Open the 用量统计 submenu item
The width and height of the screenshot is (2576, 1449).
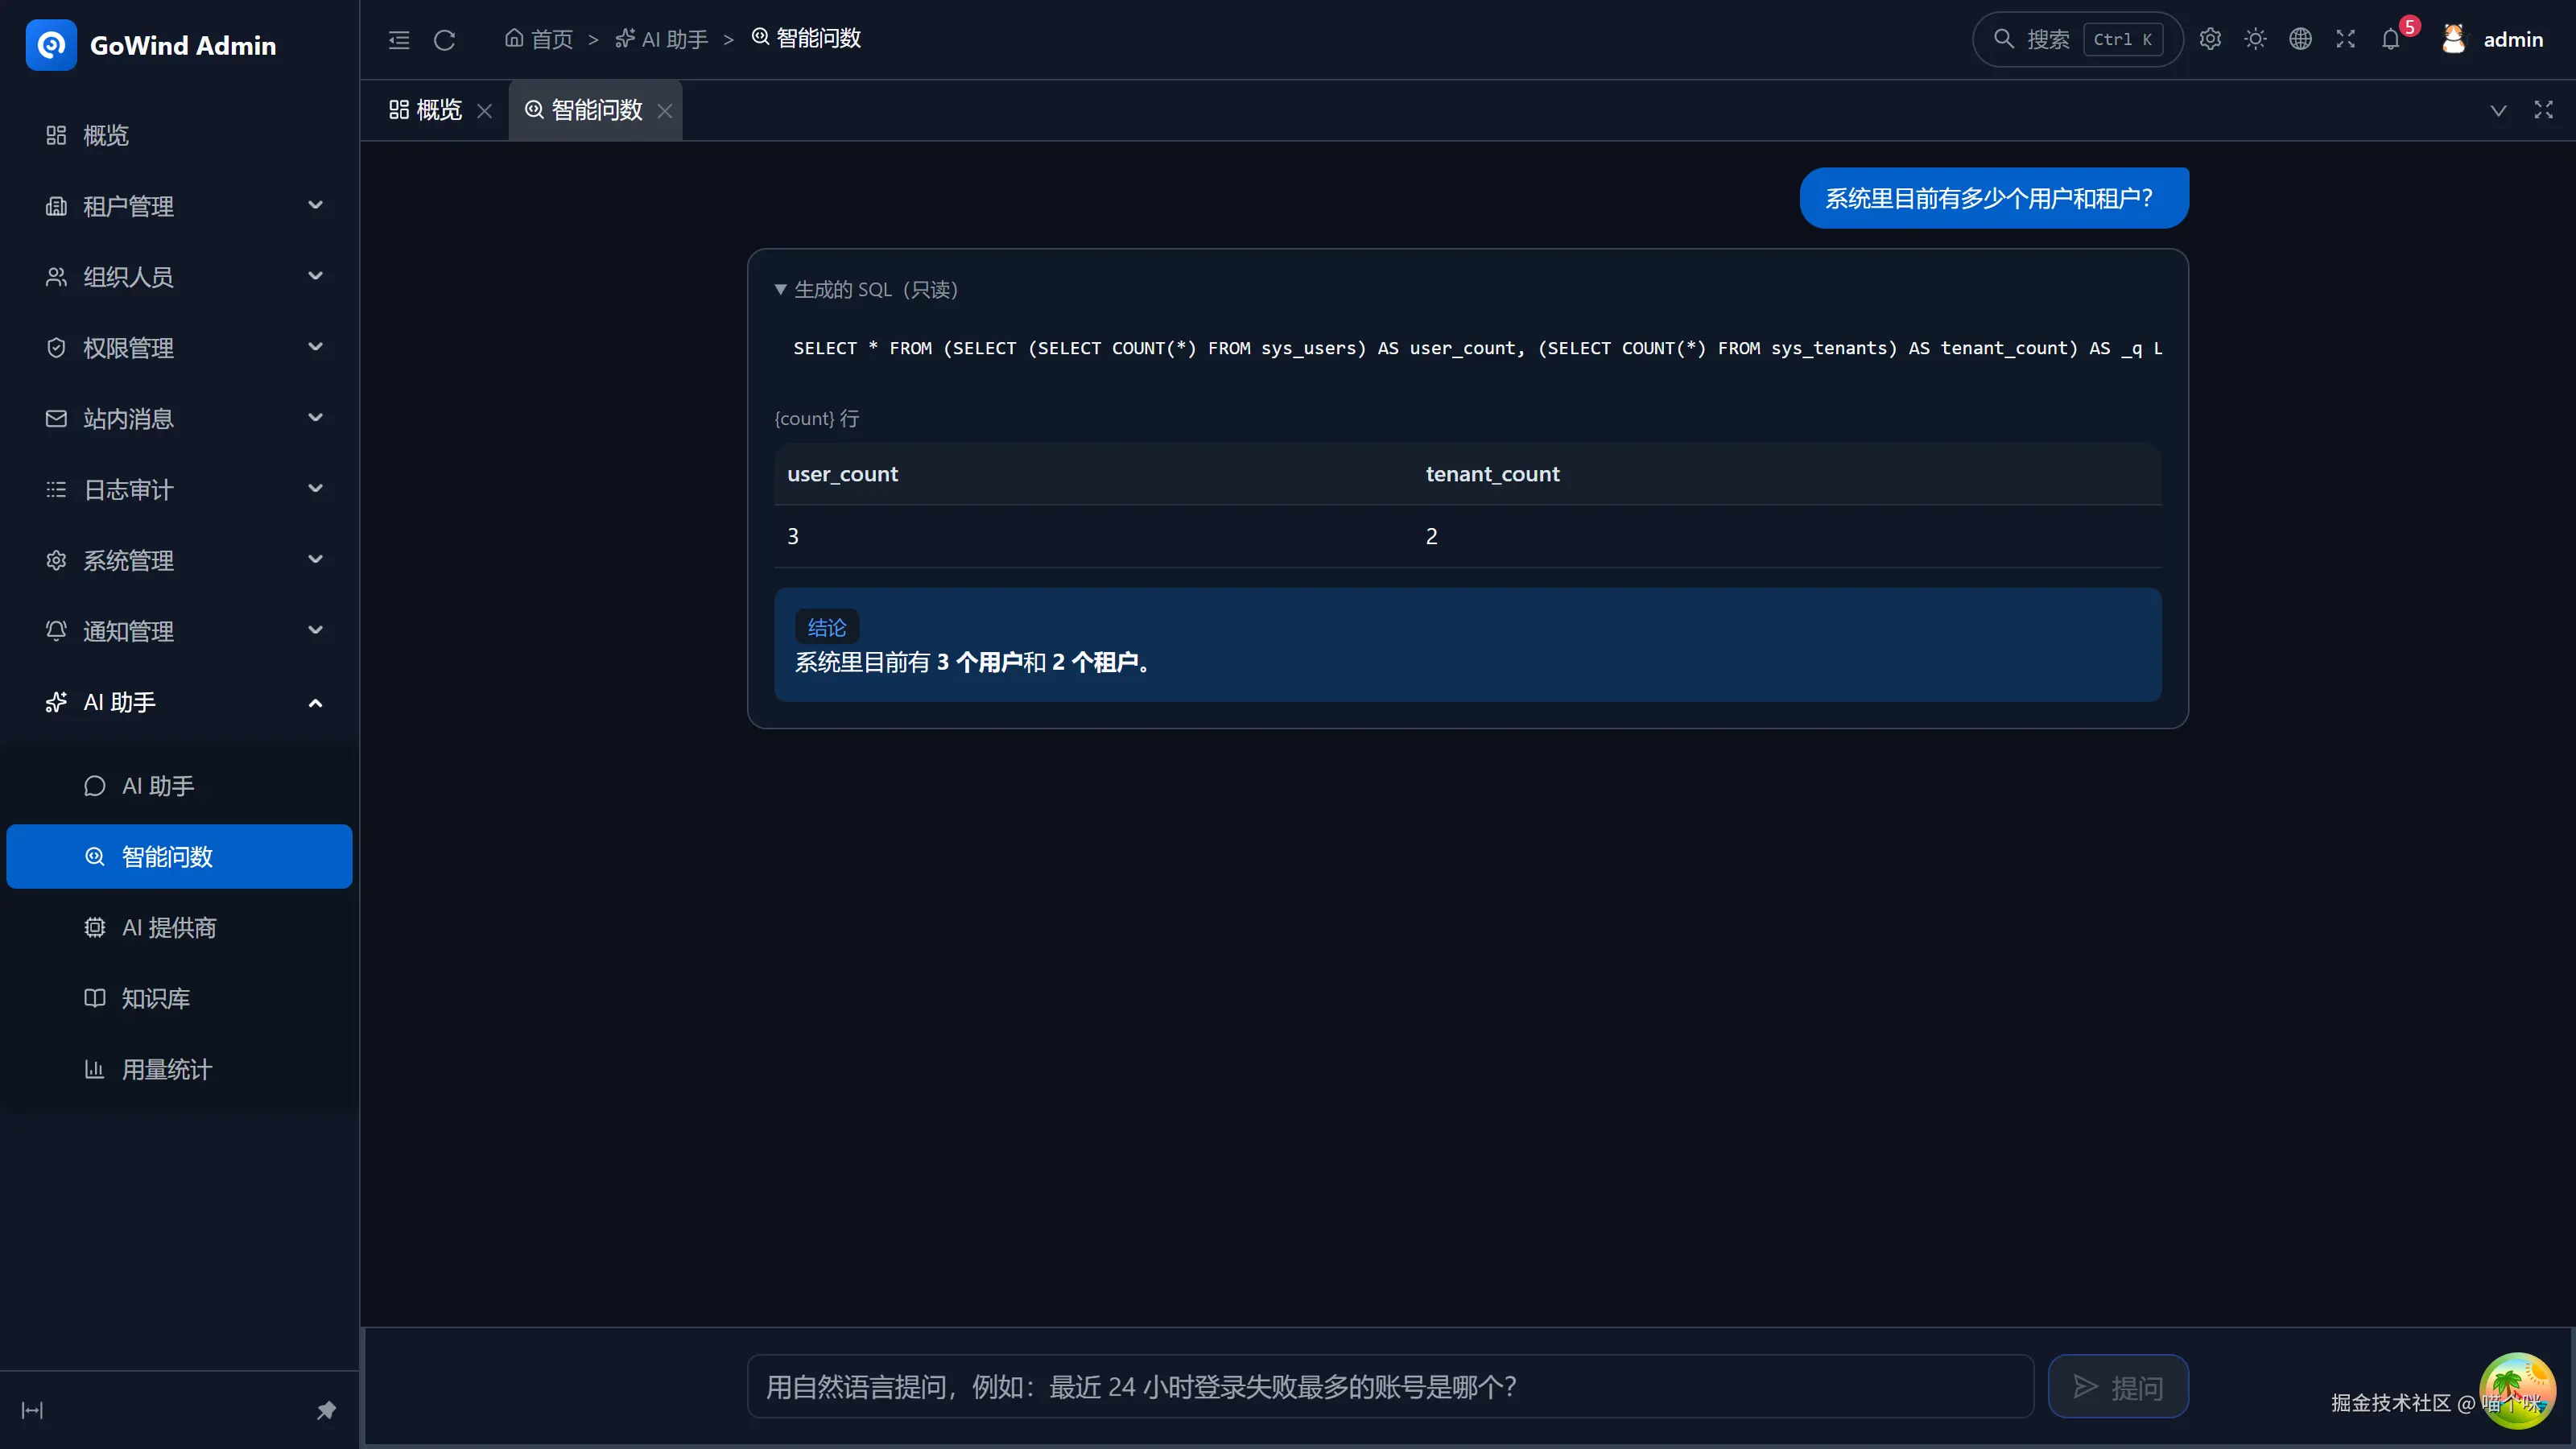pos(180,1069)
